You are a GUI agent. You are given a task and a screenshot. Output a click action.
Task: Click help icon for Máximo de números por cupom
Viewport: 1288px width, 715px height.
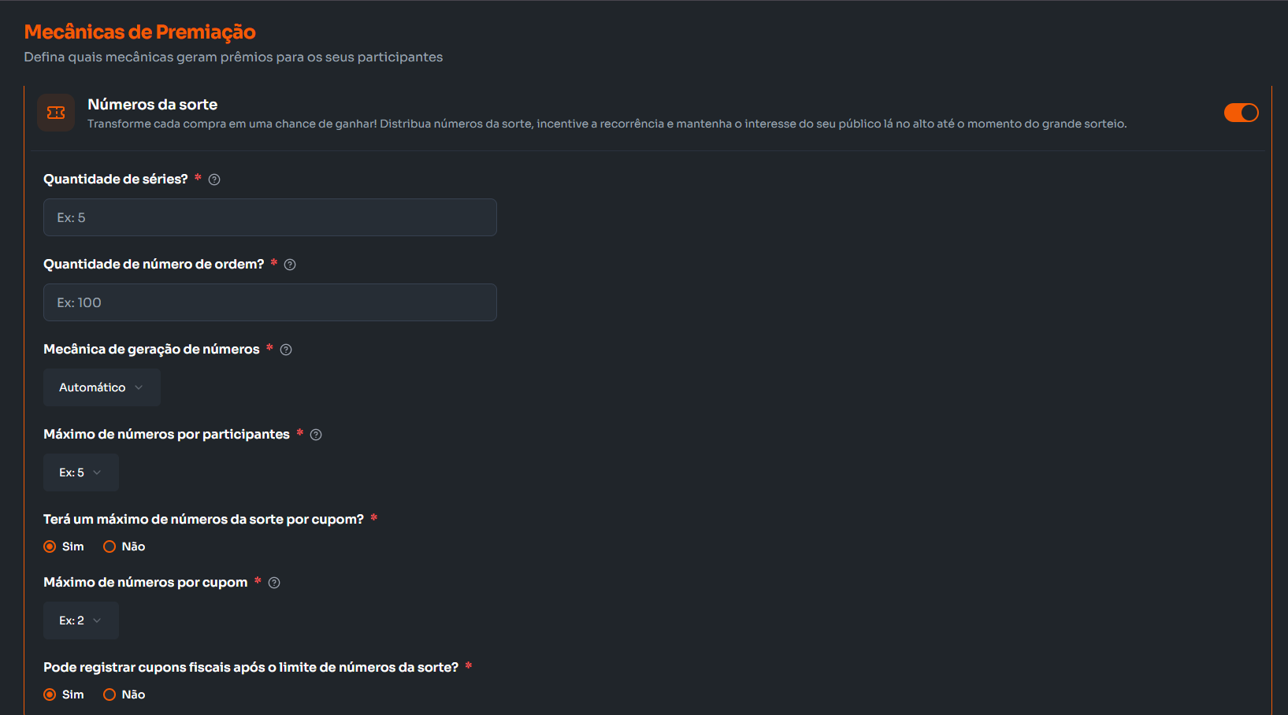274,583
